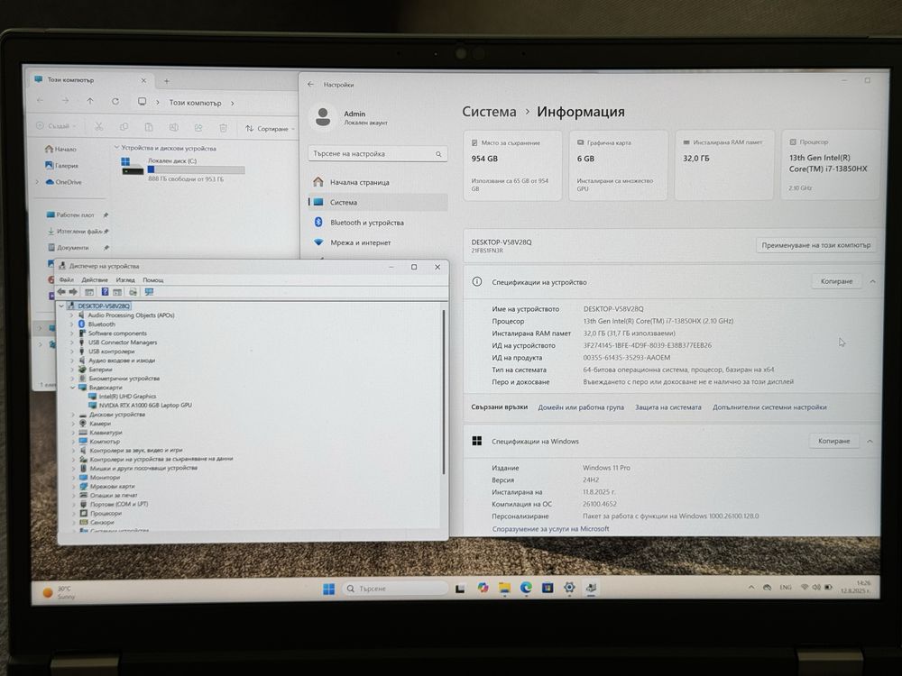Open Windows Start button on taskbar
This screenshot has height=676, width=902.
pyautogui.click(x=328, y=589)
